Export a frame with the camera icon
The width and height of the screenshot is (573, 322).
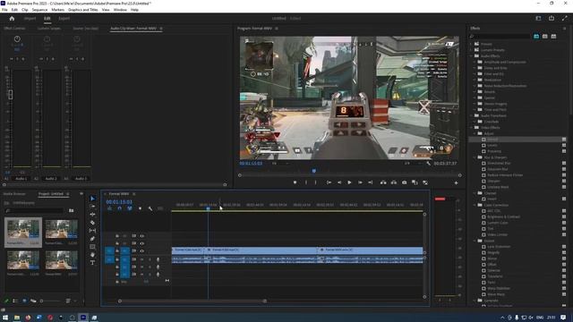point(404,182)
